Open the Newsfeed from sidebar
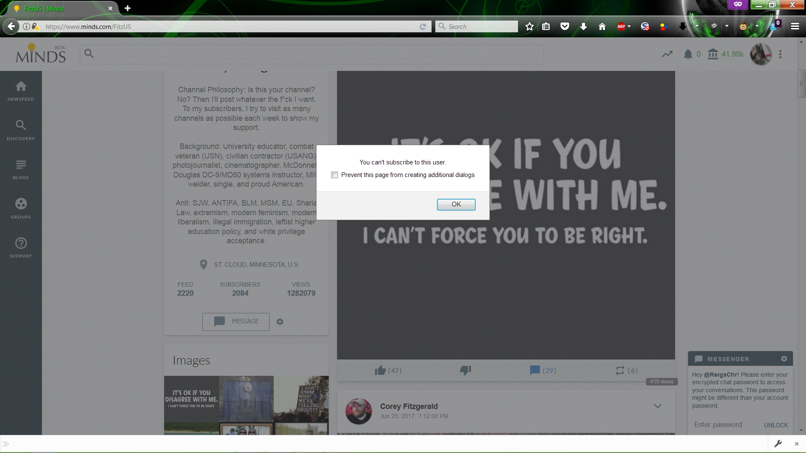The image size is (806, 453). click(x=21, y=91)
